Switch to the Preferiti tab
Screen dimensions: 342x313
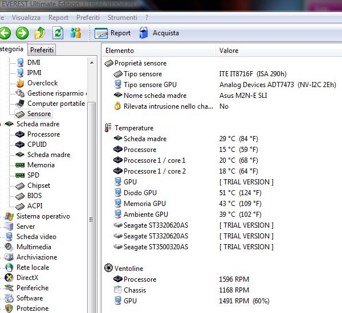click(42, 50)
